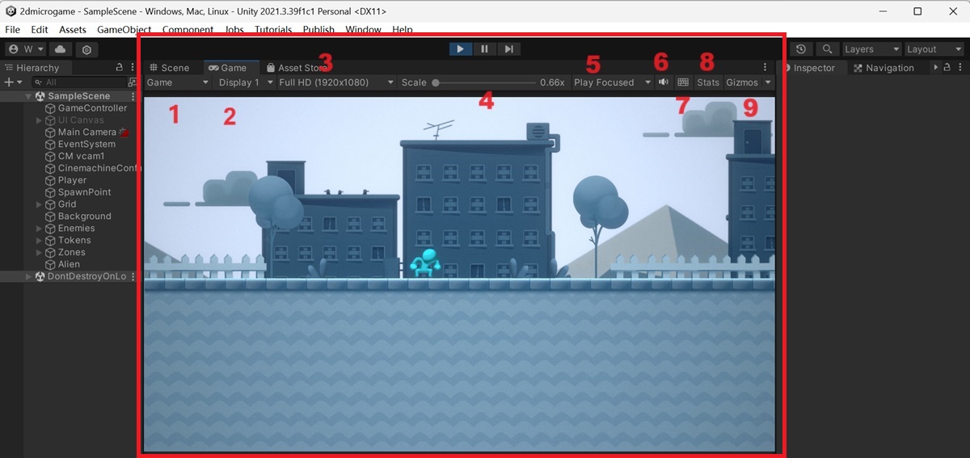The height and width of the screenshot is (458, 970).
Task: Expand the Grid object
Action: 39,204
